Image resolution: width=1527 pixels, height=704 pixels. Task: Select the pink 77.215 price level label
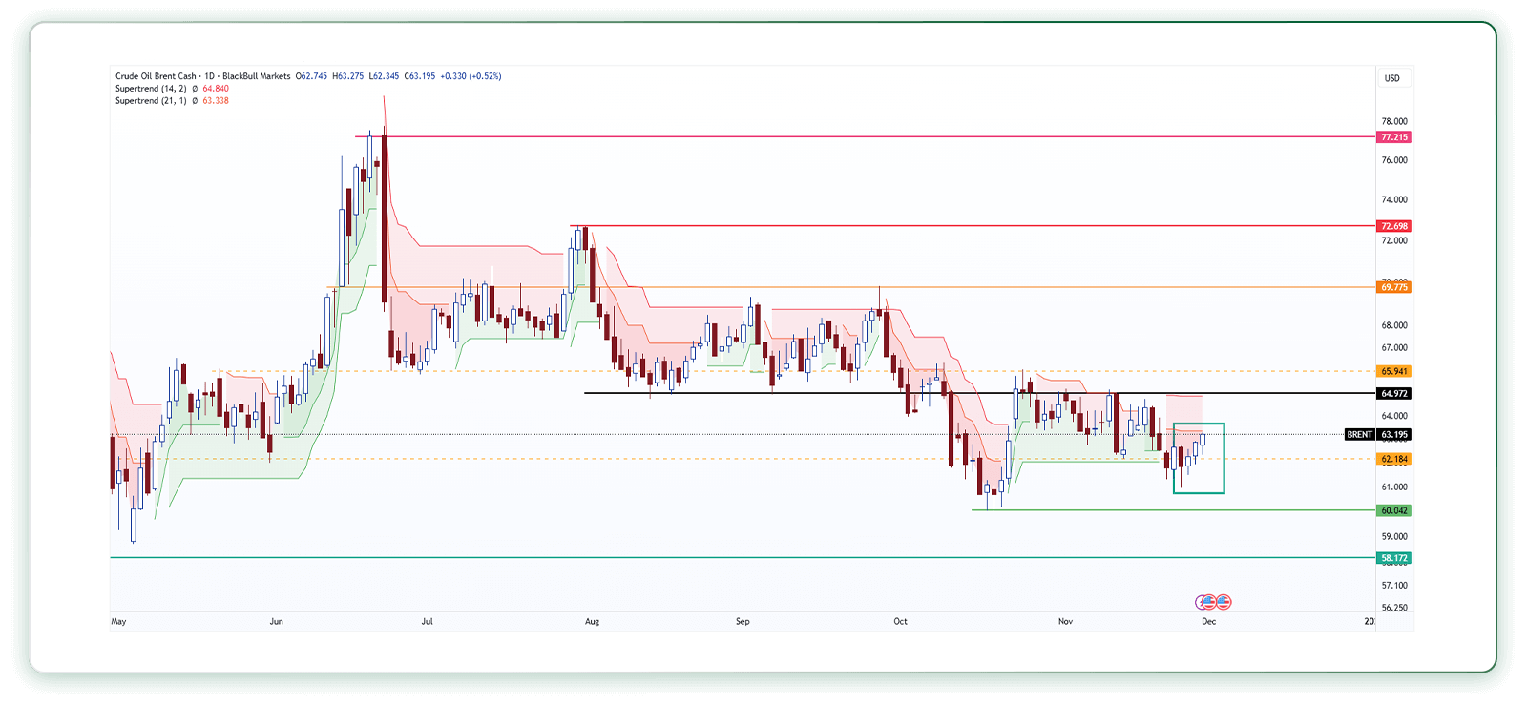pos(1394,137)
